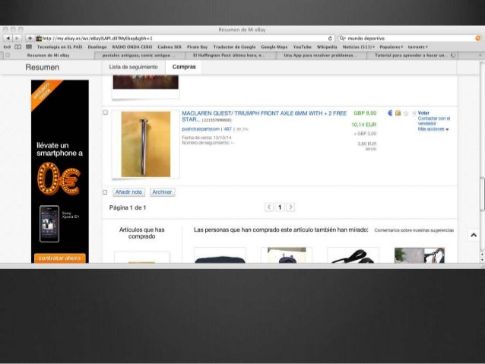The width and height of the screenshot is (485, 364).
Task: Open the Duolingo bookmark
Action: pos(97,47)
